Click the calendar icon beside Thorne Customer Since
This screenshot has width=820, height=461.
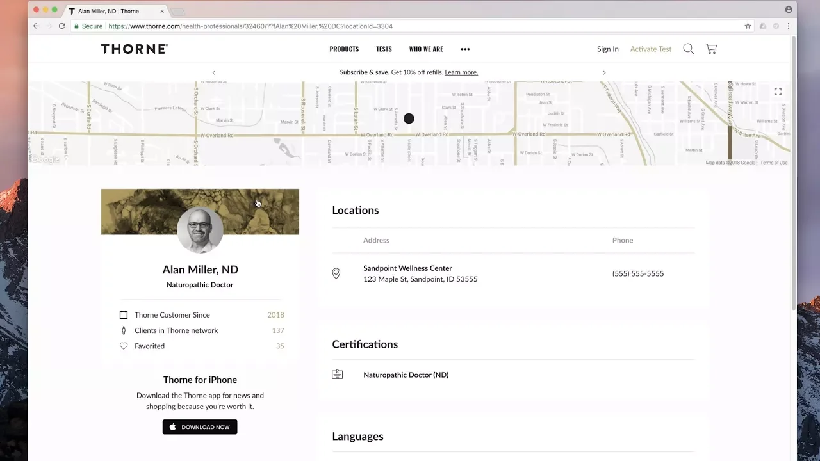click(x=124, y=315)
